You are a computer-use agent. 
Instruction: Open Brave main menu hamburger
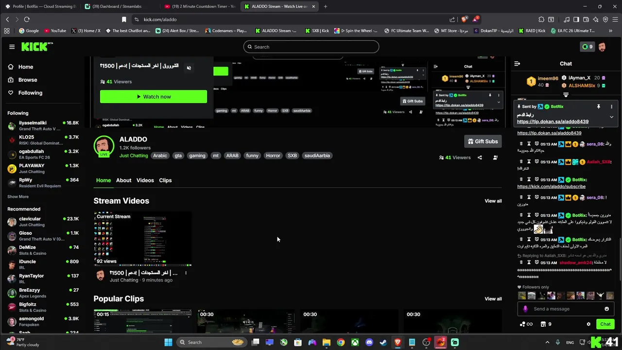pos(615,19)
